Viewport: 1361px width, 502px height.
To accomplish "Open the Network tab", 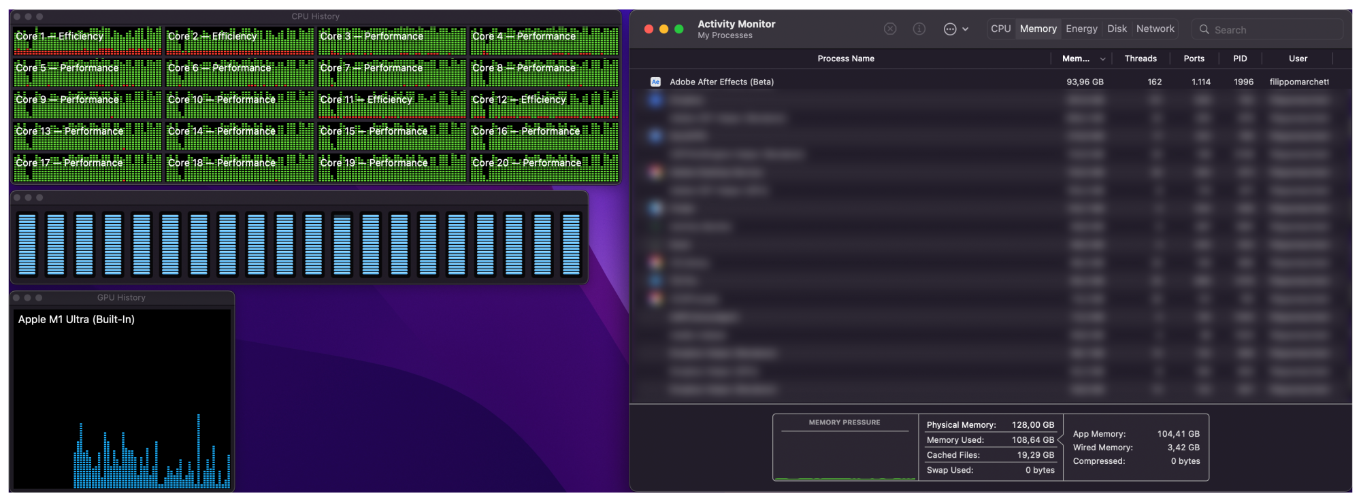I will click(x=1155, y=29).
